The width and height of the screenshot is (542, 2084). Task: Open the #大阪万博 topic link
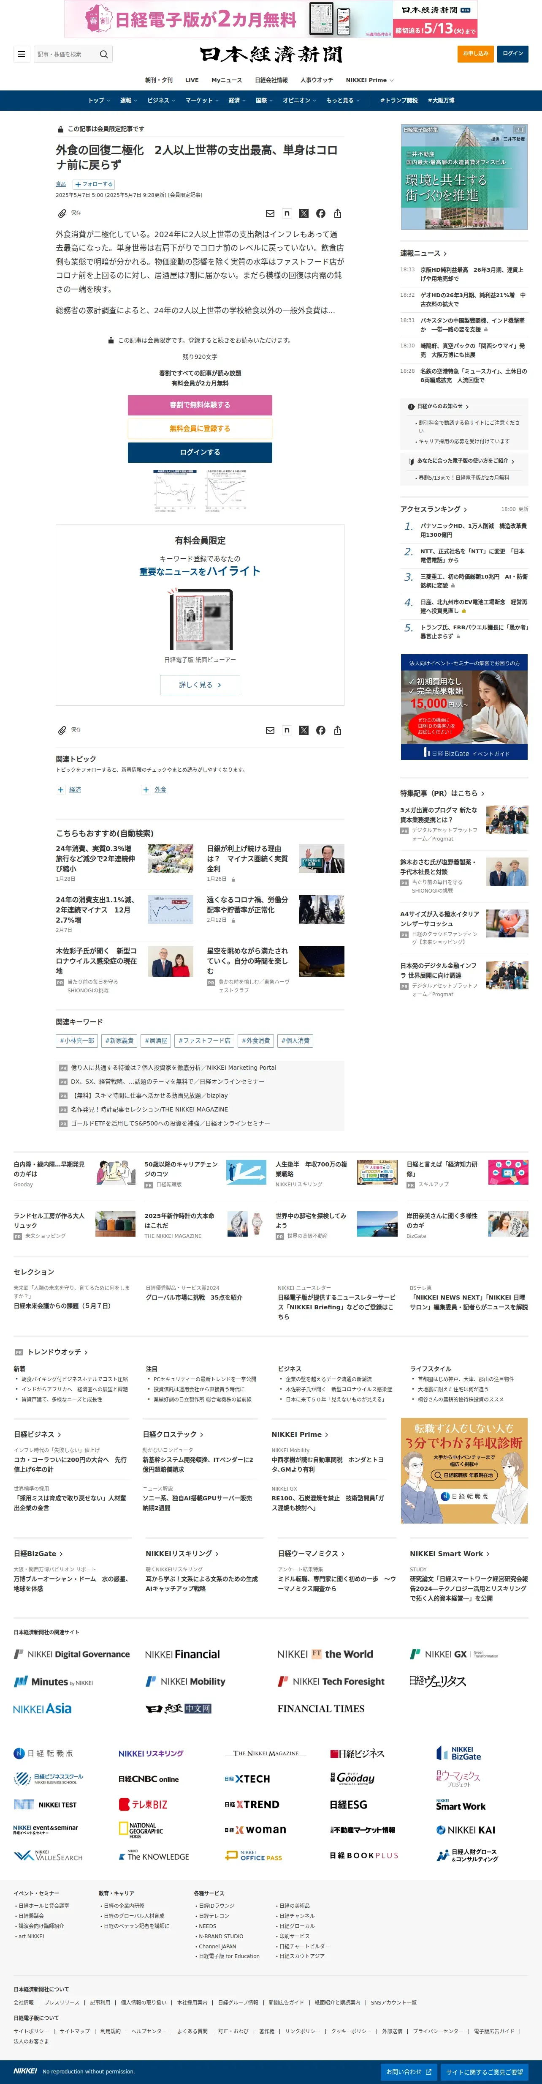pos(441,100)
